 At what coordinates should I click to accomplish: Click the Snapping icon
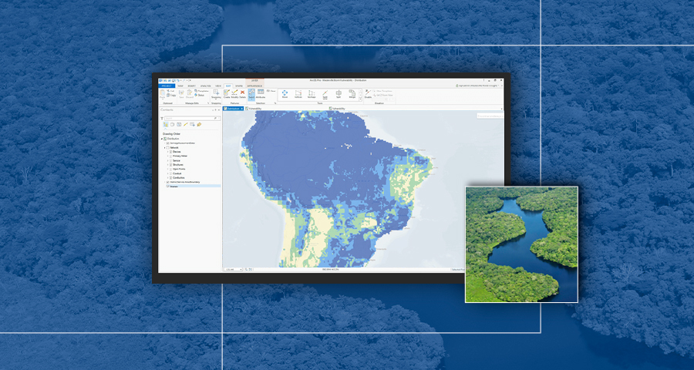pyautogui.click(x=216, y=94)
